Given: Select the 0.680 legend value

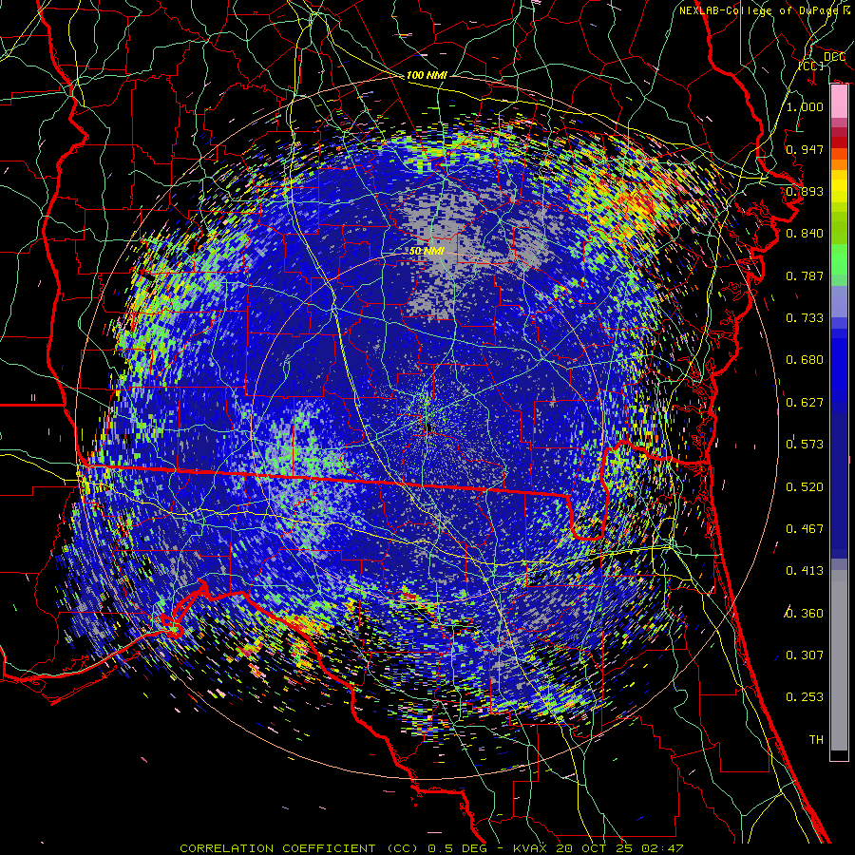Looking at the screenshot, I should pyautogui.click(x=805, y=360).
